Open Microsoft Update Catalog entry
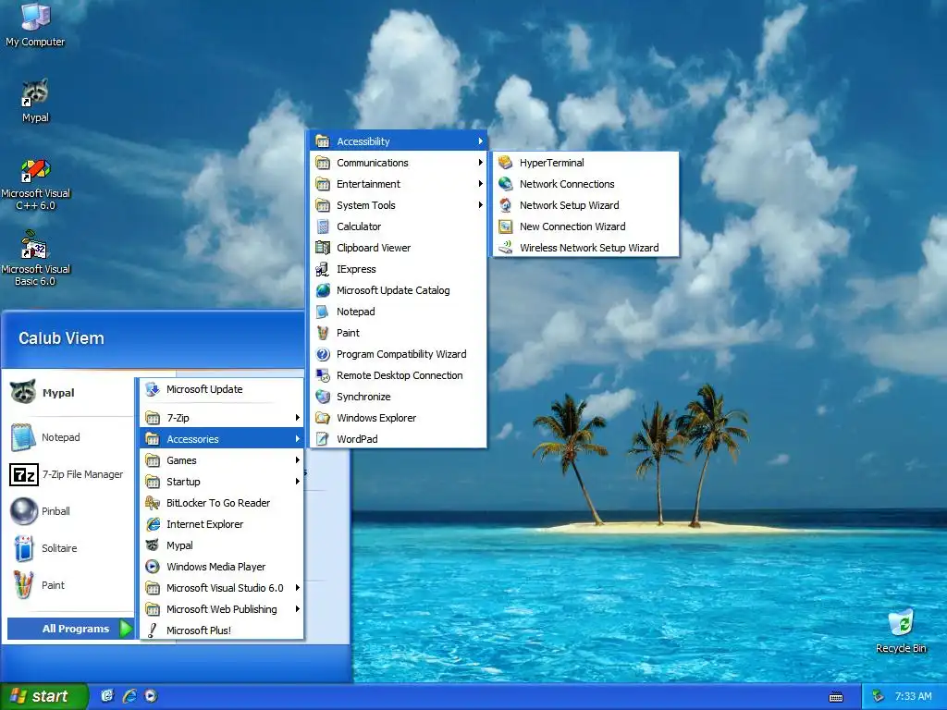This screenshot has width=947, height=710. [398, 290]
